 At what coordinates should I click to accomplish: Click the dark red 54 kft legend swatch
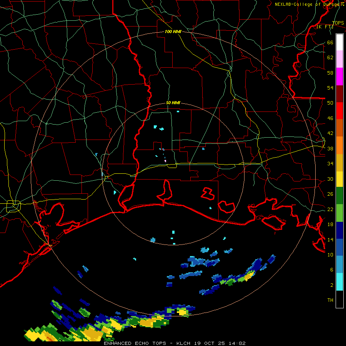(339, 94)
